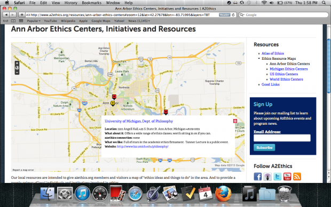Select the yellow map marker at Ann Arbor
The width and height of the screenshot is (331, 207).
click(x=113, y=103)
